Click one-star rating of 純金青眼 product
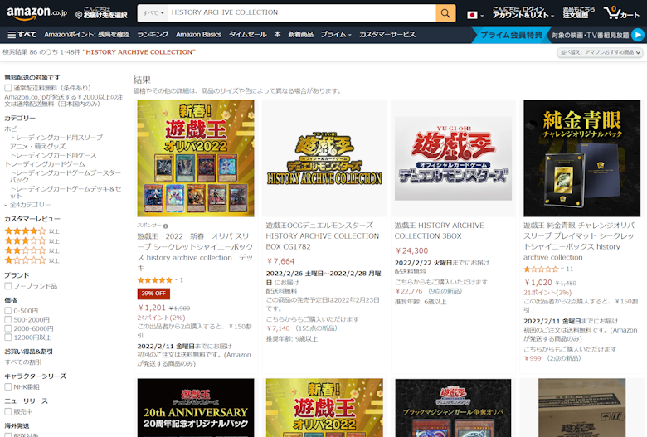This screenshot has width=647, height=437. click(541, 269)
